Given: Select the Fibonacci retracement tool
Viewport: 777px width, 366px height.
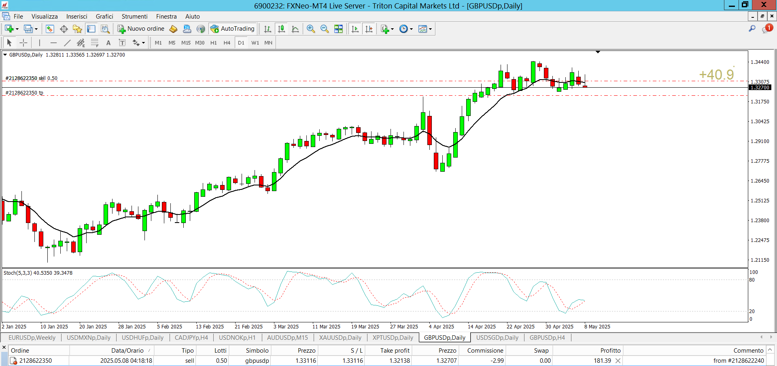Looking at the screenshot, I should coord(95,42).
